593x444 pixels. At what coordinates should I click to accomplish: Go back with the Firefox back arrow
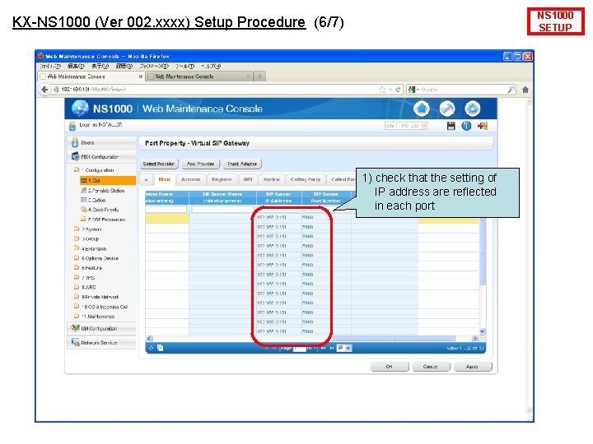click(44, 90)
